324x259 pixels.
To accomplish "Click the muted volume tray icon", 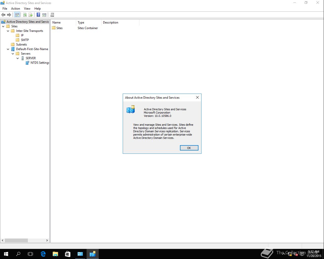I will [x=296, y=254].
